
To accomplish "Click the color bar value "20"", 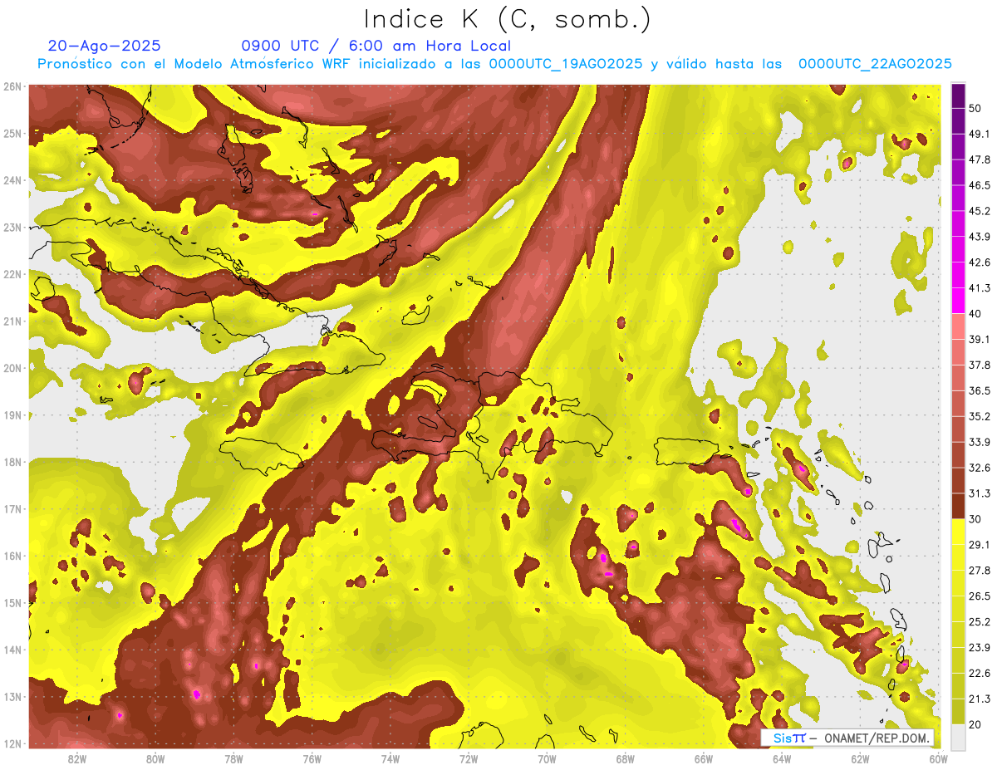I will 975,724.
